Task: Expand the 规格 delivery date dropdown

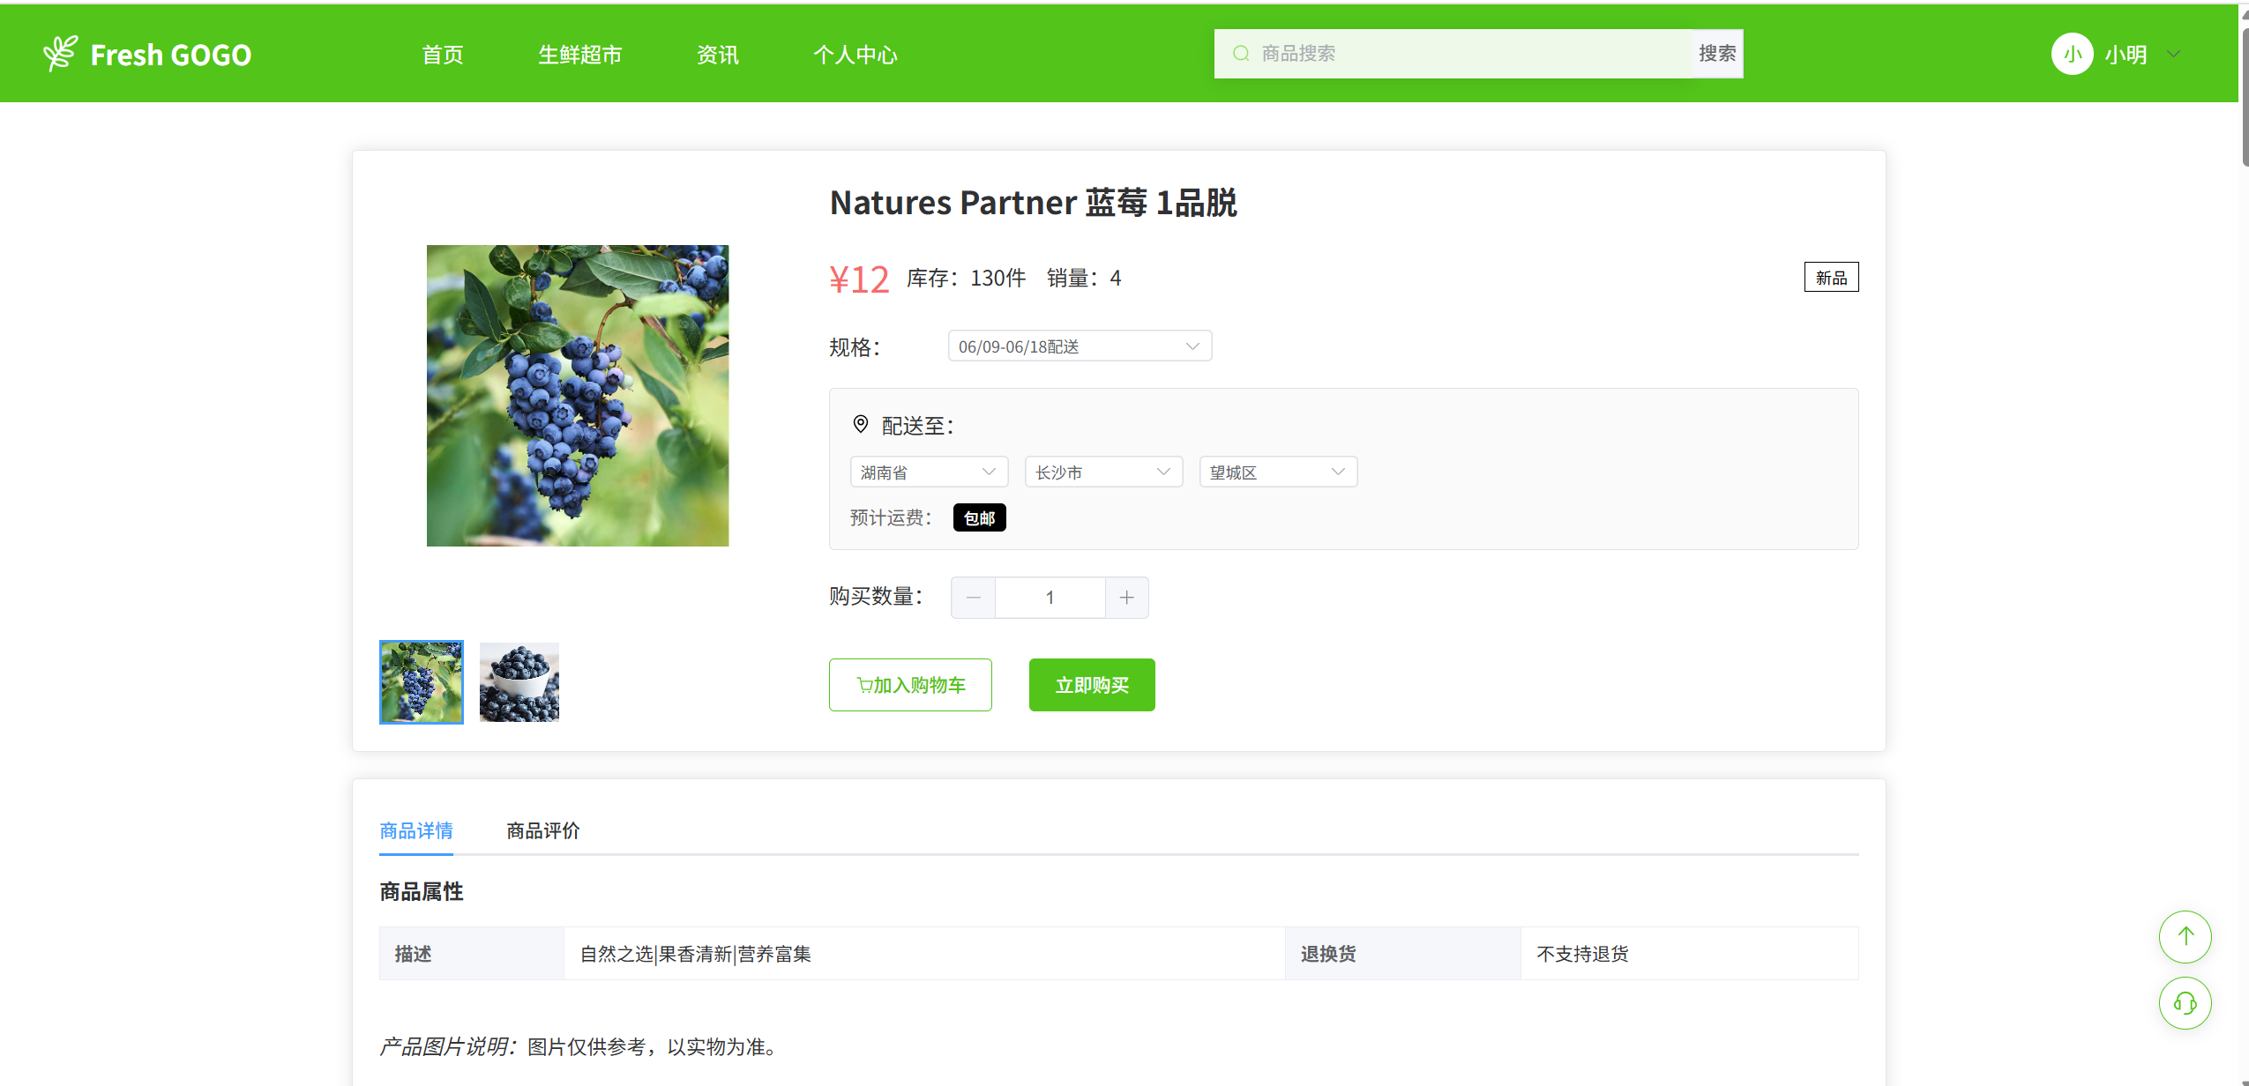Action: pos(1080,346)
